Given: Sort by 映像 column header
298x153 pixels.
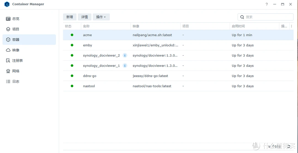Looking at the screenshot, I should 155,26.
